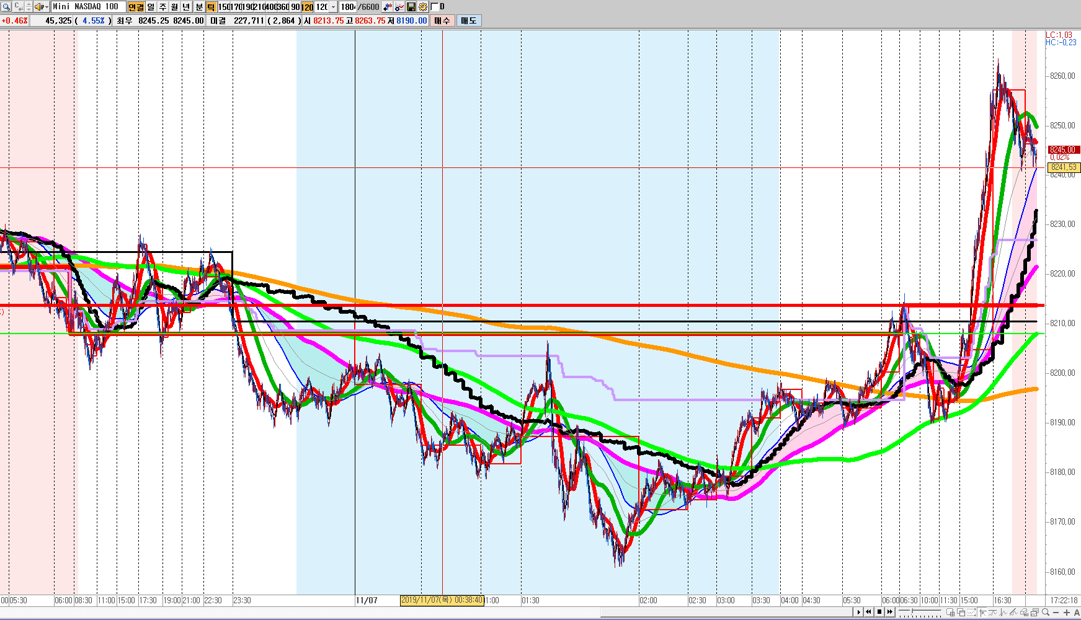Toggle the 연결 continuous contract button
Image resolution: width=1081 pixels, height=620 pixels.
click(x=136, y=7)
